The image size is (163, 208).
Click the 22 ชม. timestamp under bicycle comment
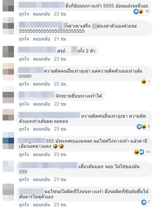click(61, 104)
